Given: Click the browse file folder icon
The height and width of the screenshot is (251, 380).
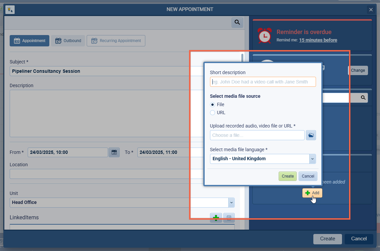Looking at the screenshot, I should click(311, 135).
